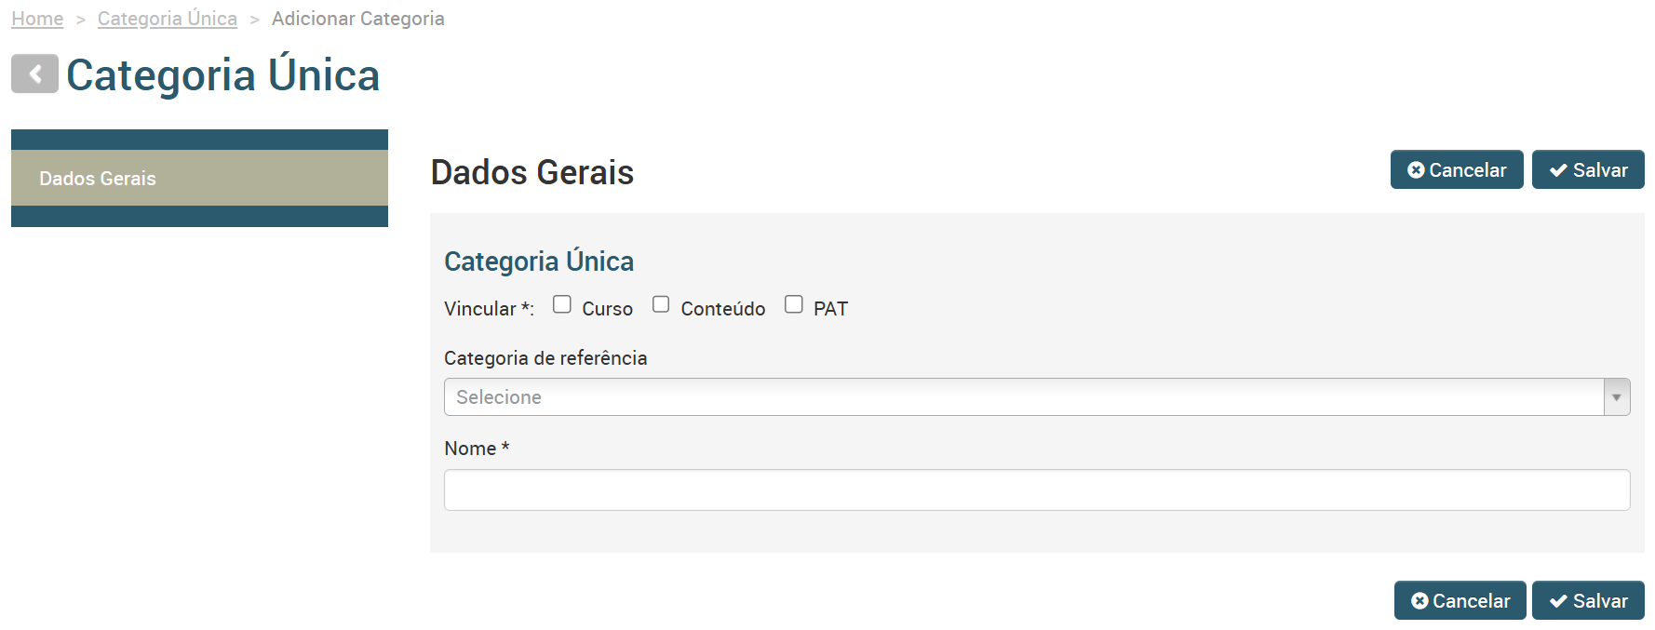Click the checkmark icon on bottom Salvar button

(x=1558, y=601)
